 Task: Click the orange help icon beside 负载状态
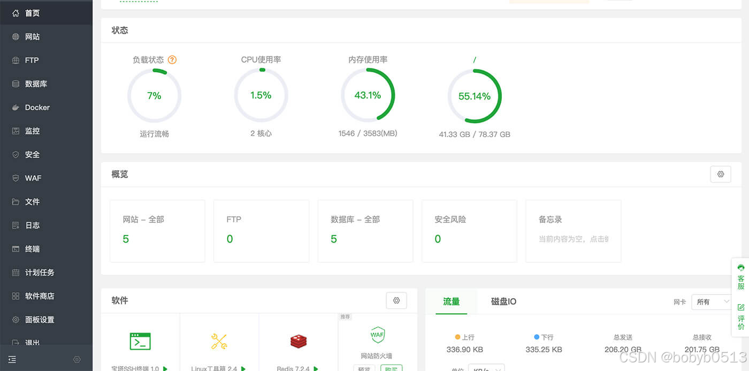[x=172, y=60]
